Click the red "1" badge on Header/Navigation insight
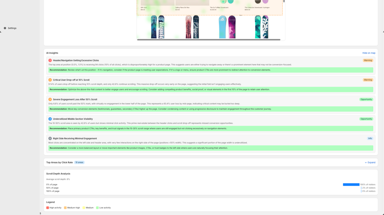Viewport: 384px width, 215px height. click(x=50, y=60)
